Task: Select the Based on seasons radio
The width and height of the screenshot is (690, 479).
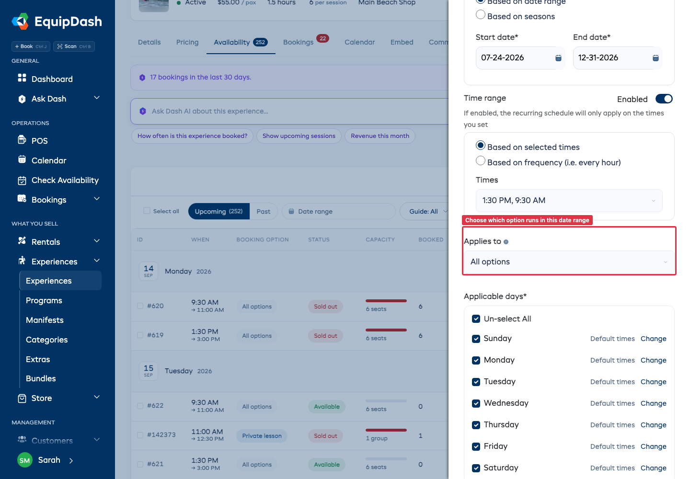Action: tap(481, 15)
